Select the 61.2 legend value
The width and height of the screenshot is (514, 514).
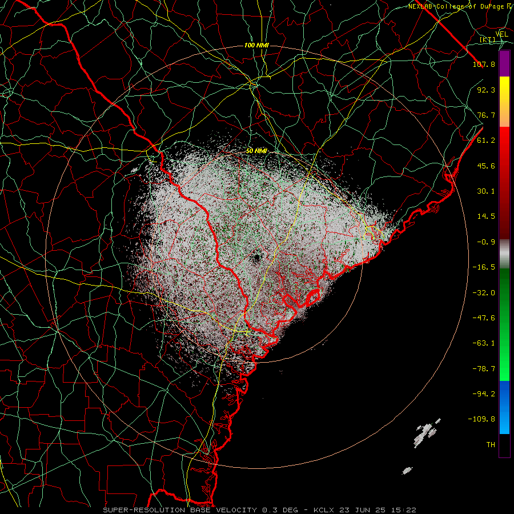pyautogui.click(x=486, y=140)
